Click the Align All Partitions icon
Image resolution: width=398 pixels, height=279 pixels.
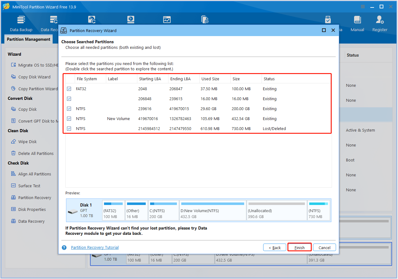[13, 174]
